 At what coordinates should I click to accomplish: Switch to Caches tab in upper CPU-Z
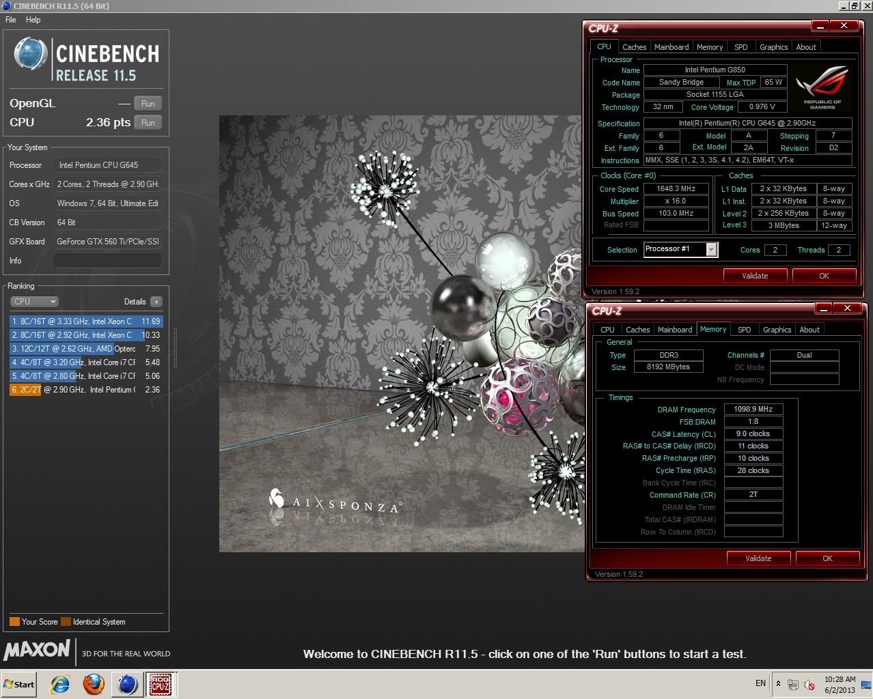pyautogui.click(x=634, y=47)
